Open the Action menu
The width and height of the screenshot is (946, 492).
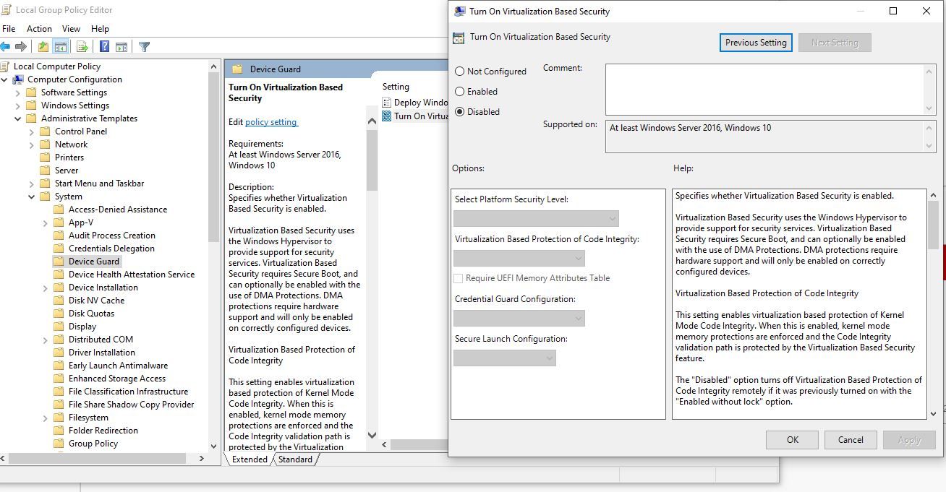pos(39,29)
